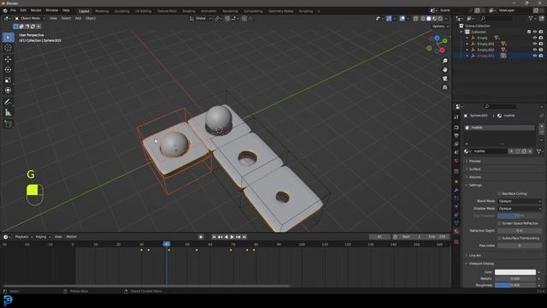Select the Scale tool in left toolbar
The image size is (547, 308).
pyautogui.click(x=8, y=80)
